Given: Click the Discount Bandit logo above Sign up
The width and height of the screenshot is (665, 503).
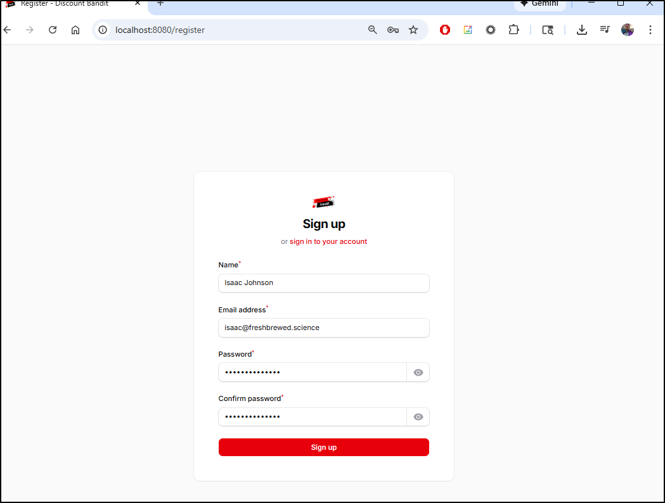Looking at the screenshot, I should [x=323, y=202].
